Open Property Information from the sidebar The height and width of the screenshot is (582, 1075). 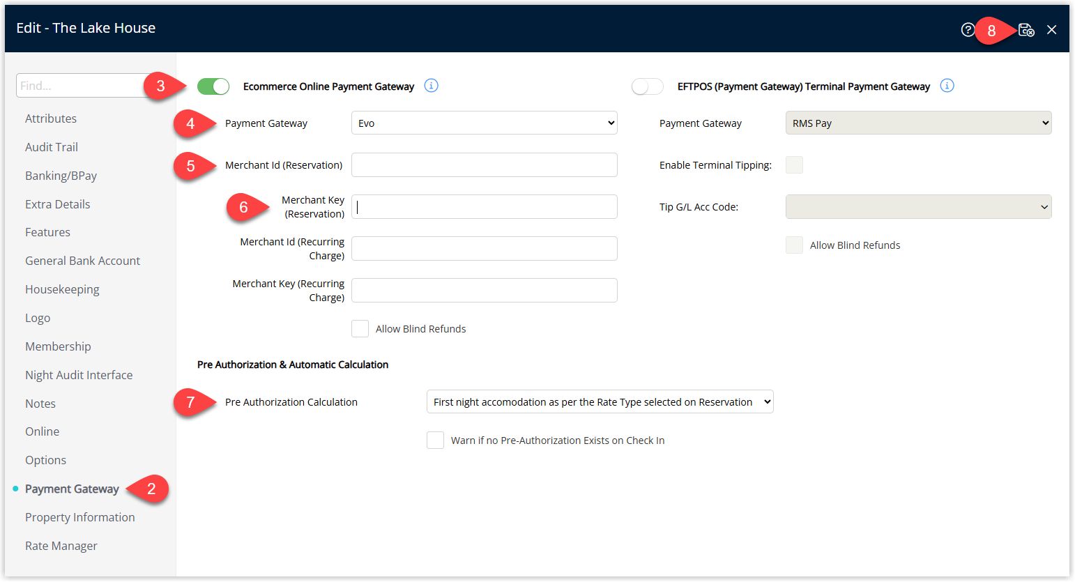click(80, 517)
